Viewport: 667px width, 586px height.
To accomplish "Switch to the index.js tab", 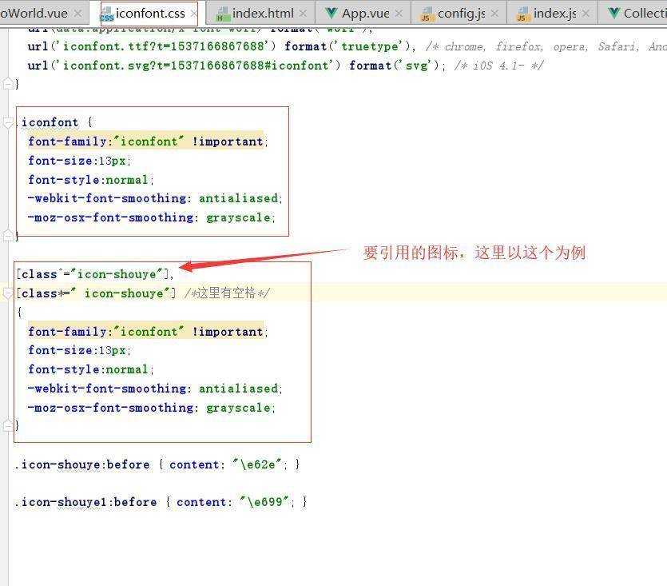I will 554,14.
